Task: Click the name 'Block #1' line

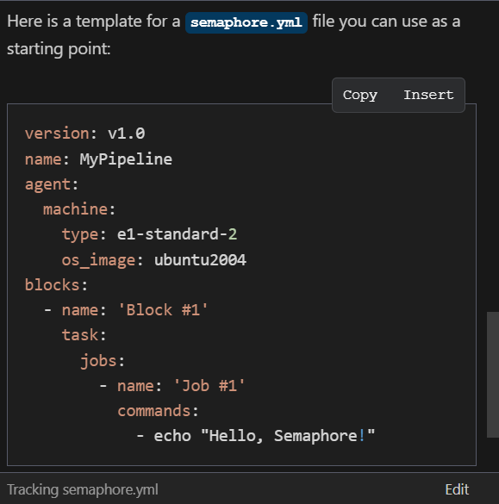Action: [126, 310]
